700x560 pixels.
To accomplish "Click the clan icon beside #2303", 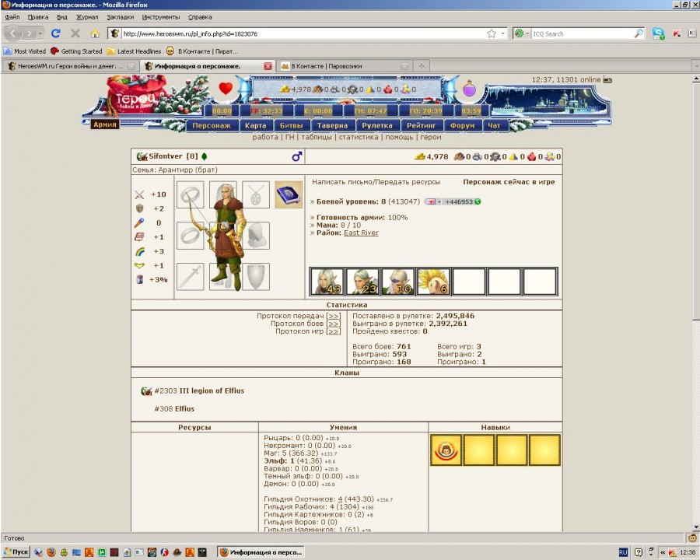I will coord(146,390).
